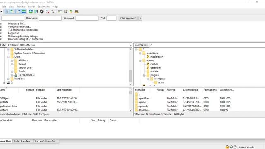This screenshot has width=265, height=149.
Task: Toggle the message log display
Action: pos(7,12)
